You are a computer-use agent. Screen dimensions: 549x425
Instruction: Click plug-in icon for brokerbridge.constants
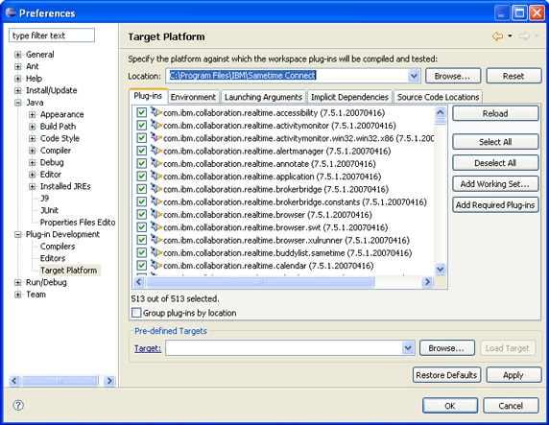(156, 201)
